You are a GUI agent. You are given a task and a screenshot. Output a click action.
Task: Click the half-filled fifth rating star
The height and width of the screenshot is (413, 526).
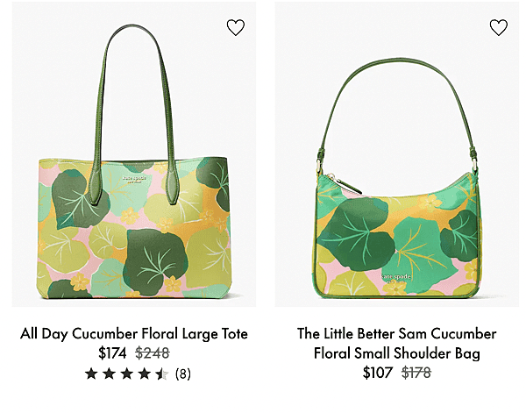(162, 374)
